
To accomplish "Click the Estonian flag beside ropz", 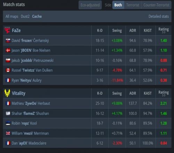I will [8, 123].
